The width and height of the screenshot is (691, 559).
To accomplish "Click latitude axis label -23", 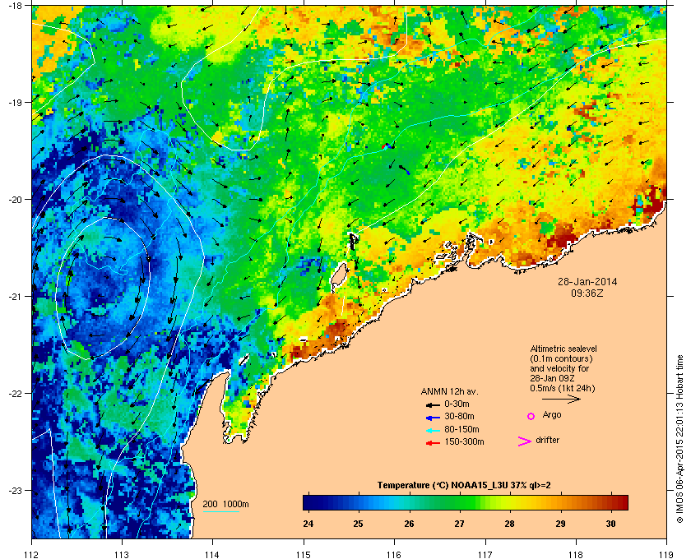I will [x=15, y=490].
